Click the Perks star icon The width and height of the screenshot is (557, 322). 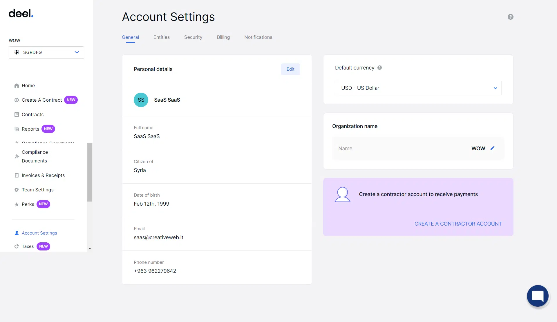(x=17, y=204)
